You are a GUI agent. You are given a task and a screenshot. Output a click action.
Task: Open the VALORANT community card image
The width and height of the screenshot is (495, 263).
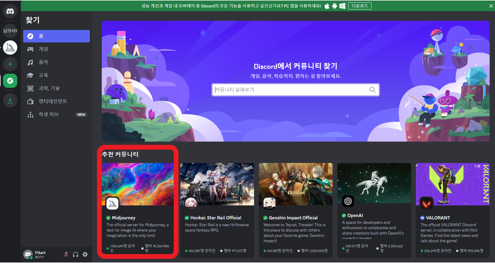(x=453, y=184)
